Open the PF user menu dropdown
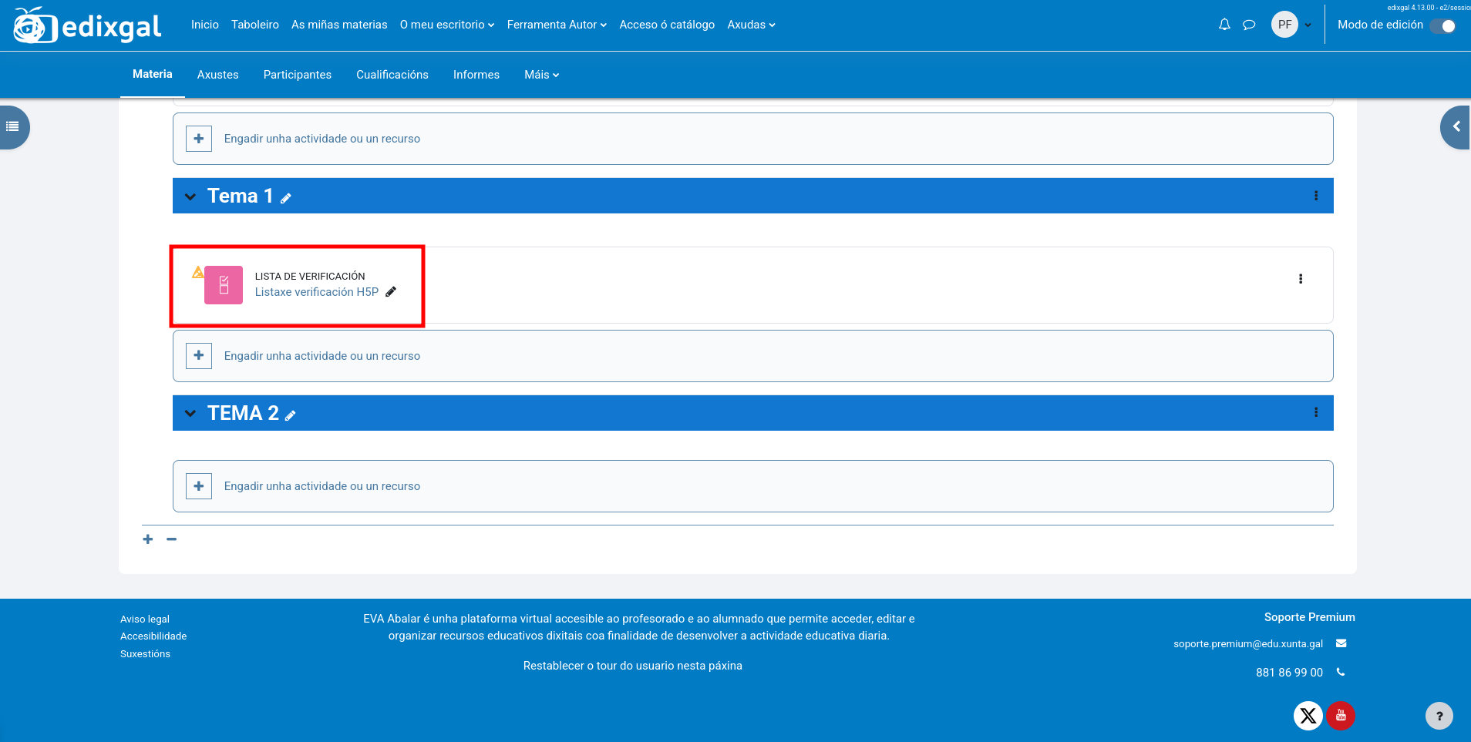Image resolution: width=1471 pixels, height=742 pixels. pos(1291,25)
